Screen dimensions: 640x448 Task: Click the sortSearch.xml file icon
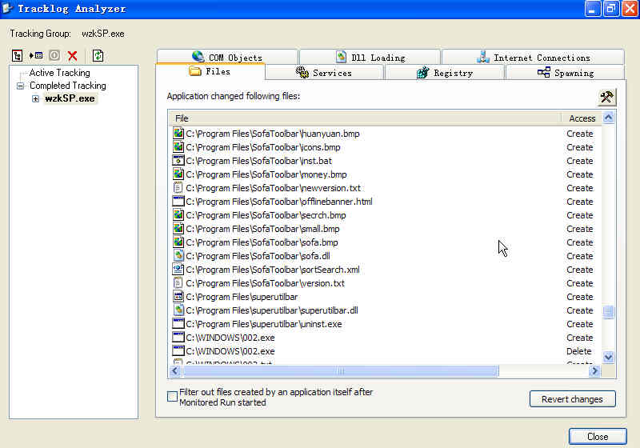point(178,270)
